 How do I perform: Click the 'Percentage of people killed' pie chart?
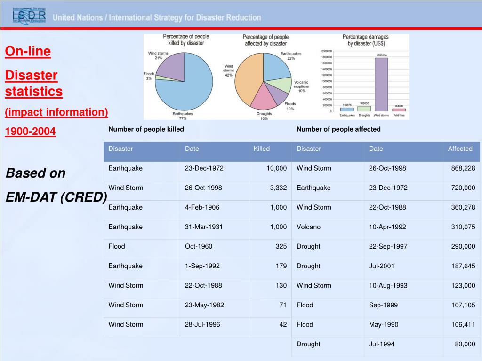(x=184, y=82)
